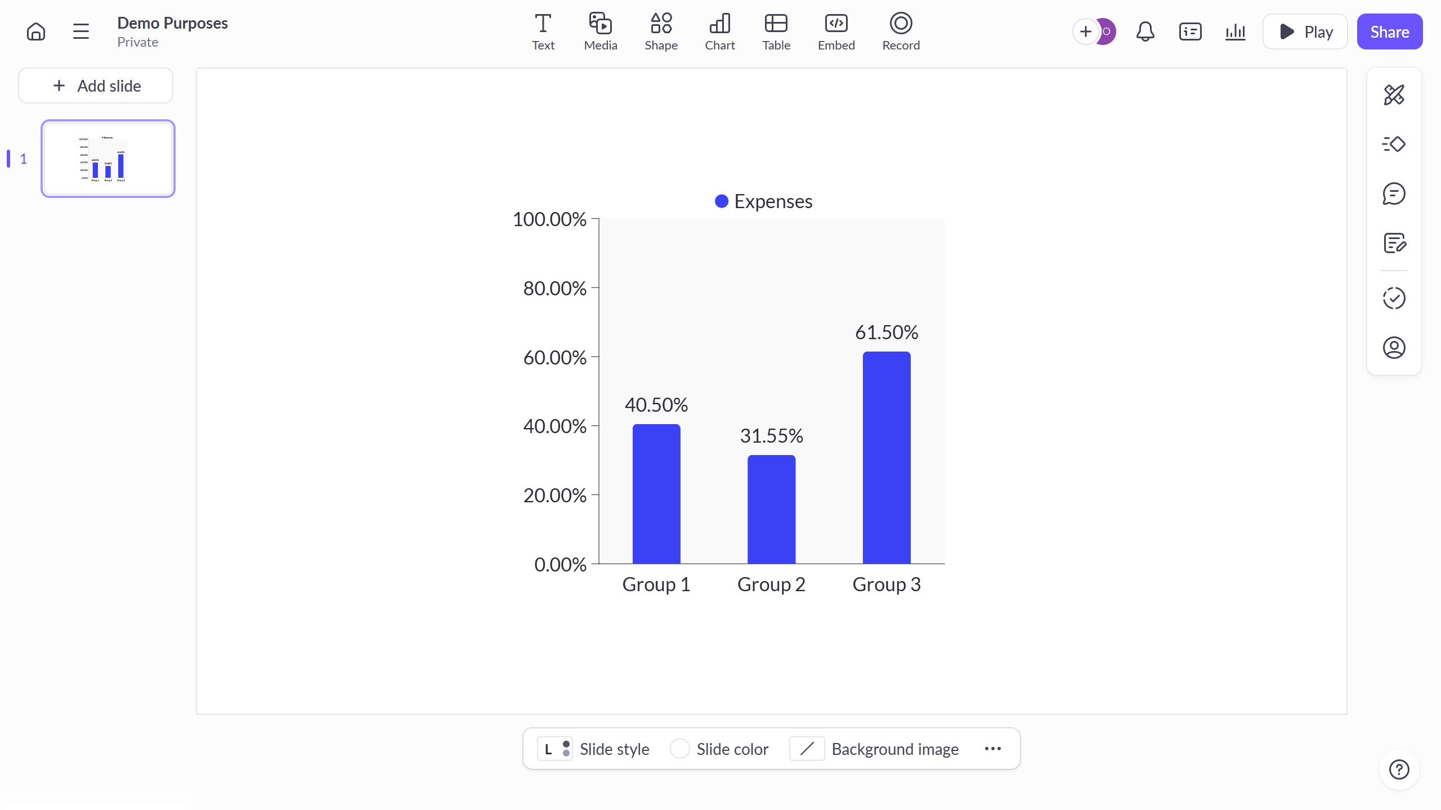Click the Play button
Screen dimensions: 1441x810
click(1305, 31)
